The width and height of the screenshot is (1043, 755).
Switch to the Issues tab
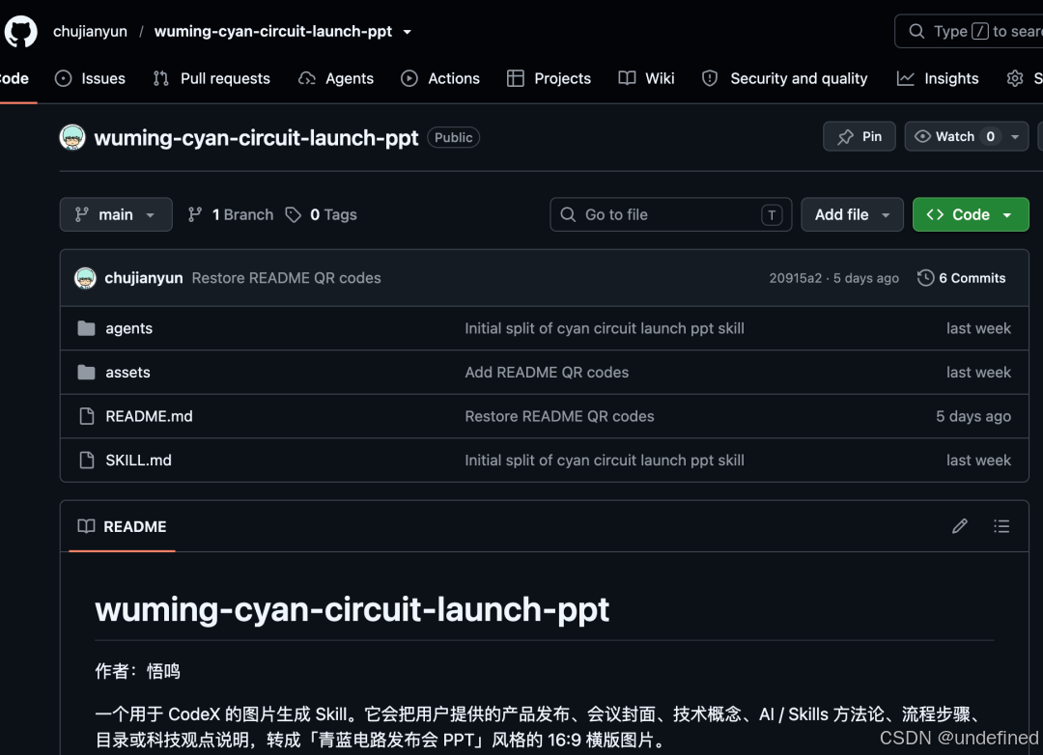(x=90, y=78)
